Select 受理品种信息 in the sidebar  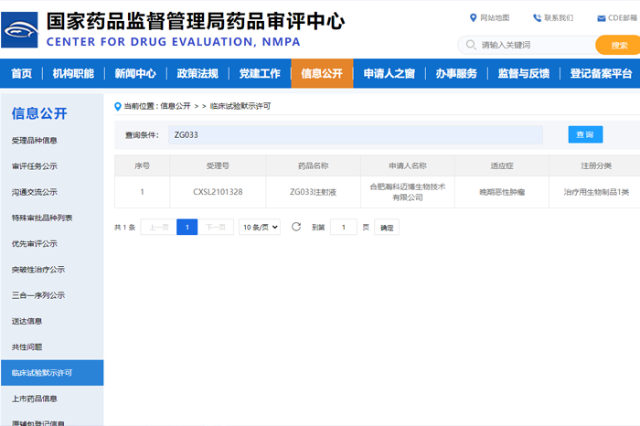click(x=35, y=141)
